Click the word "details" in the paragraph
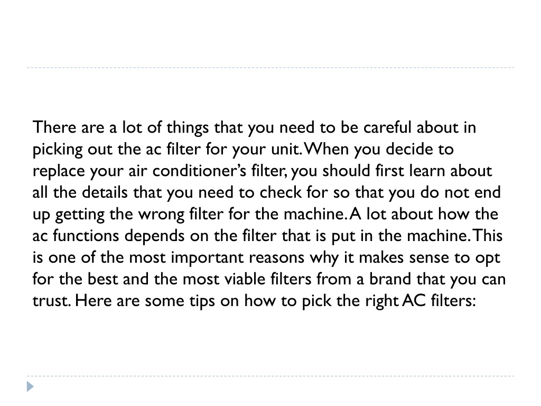 (x=105, y=192)
